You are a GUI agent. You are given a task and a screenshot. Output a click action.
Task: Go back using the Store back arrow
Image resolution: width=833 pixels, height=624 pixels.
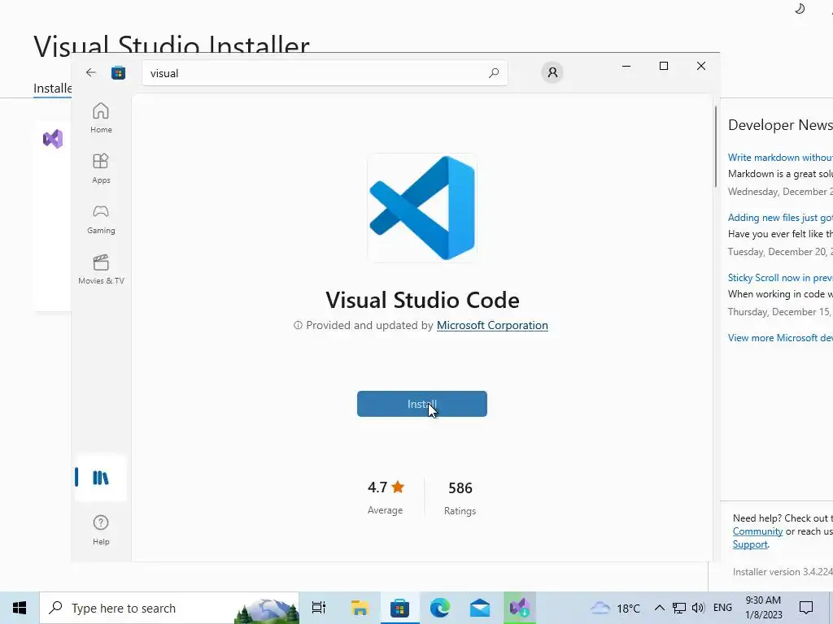[91, 72]
